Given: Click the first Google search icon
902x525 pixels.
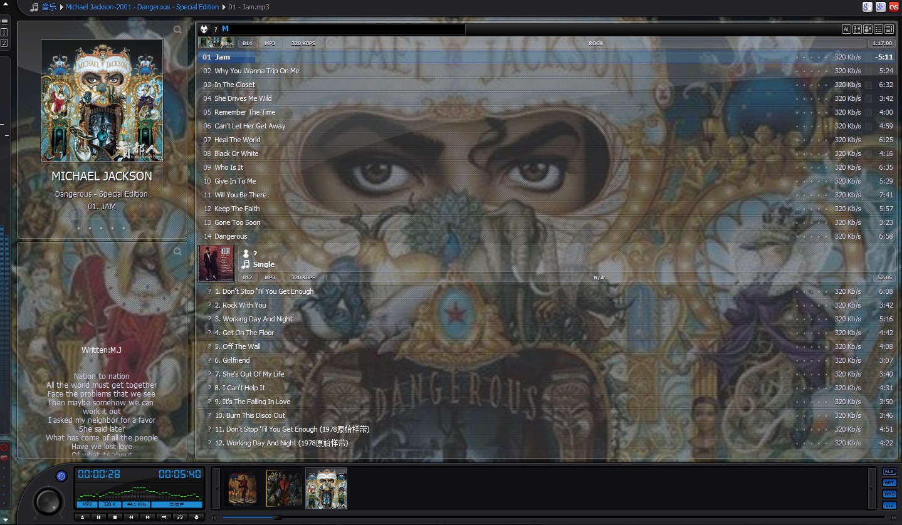Looking at the screenshot, I should 867,7.
